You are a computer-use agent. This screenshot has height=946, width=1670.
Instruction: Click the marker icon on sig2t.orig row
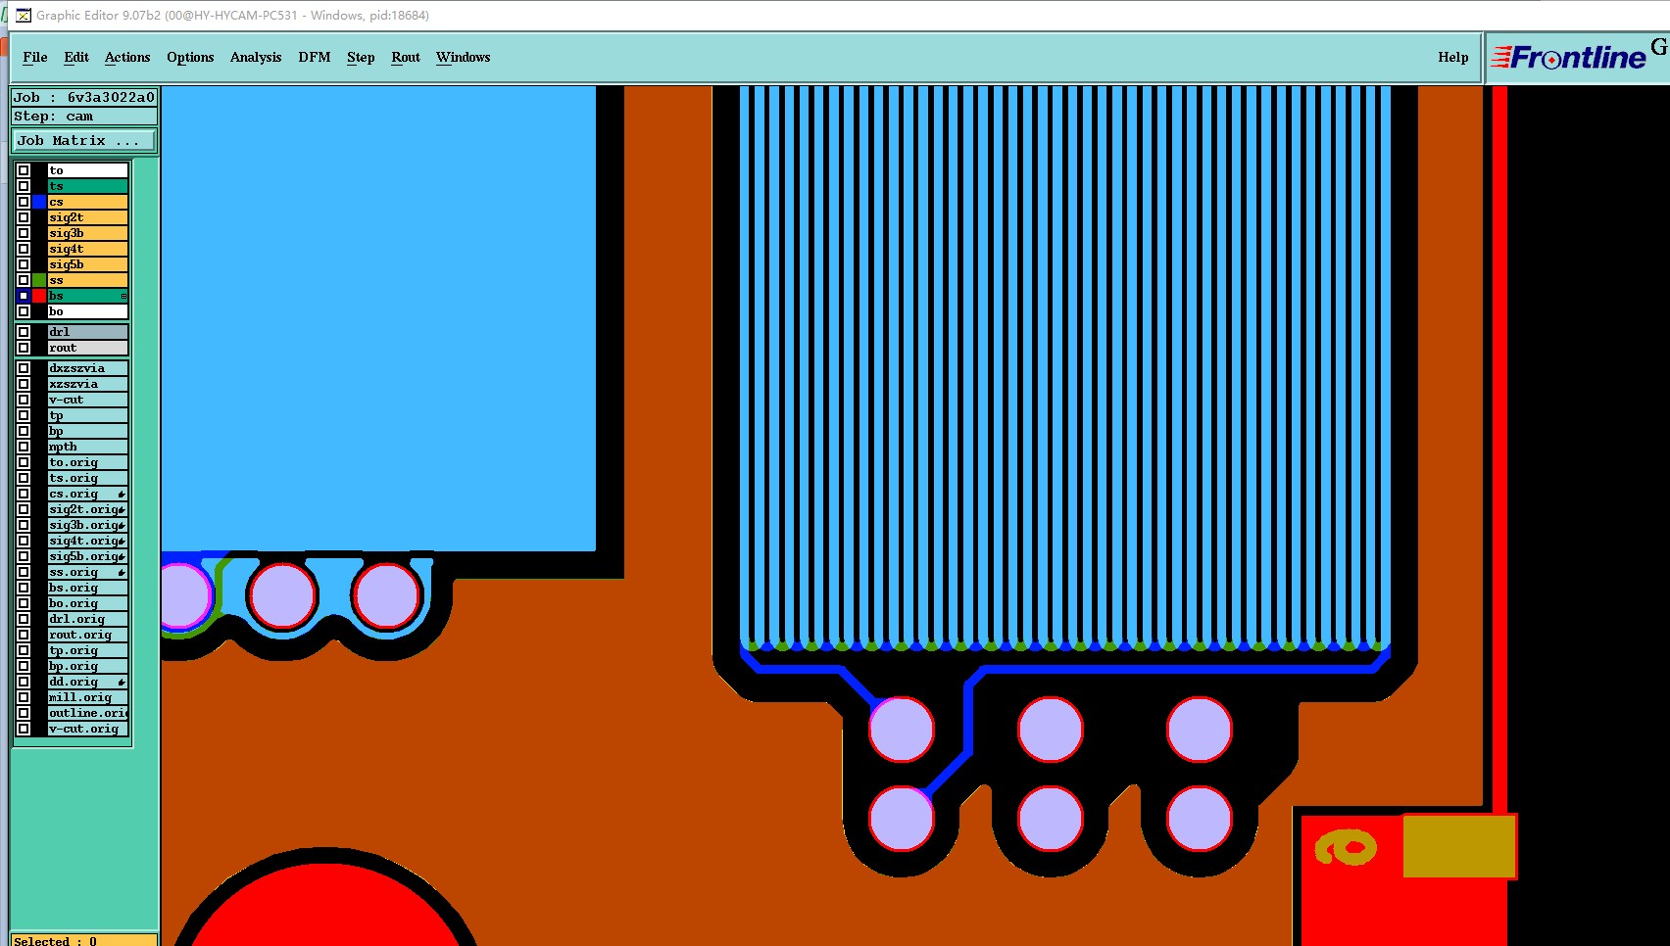(122, 509)
